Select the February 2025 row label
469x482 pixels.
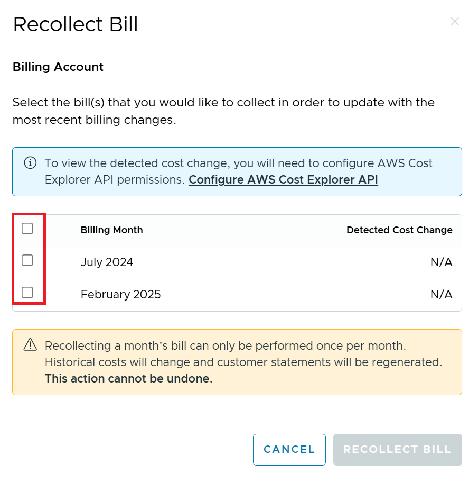point(120,294)
